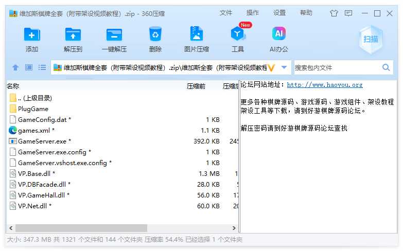The image size is (403, 251).
Task: Click the GameConfig.dat file icon
Action: (x=13, y=119)
